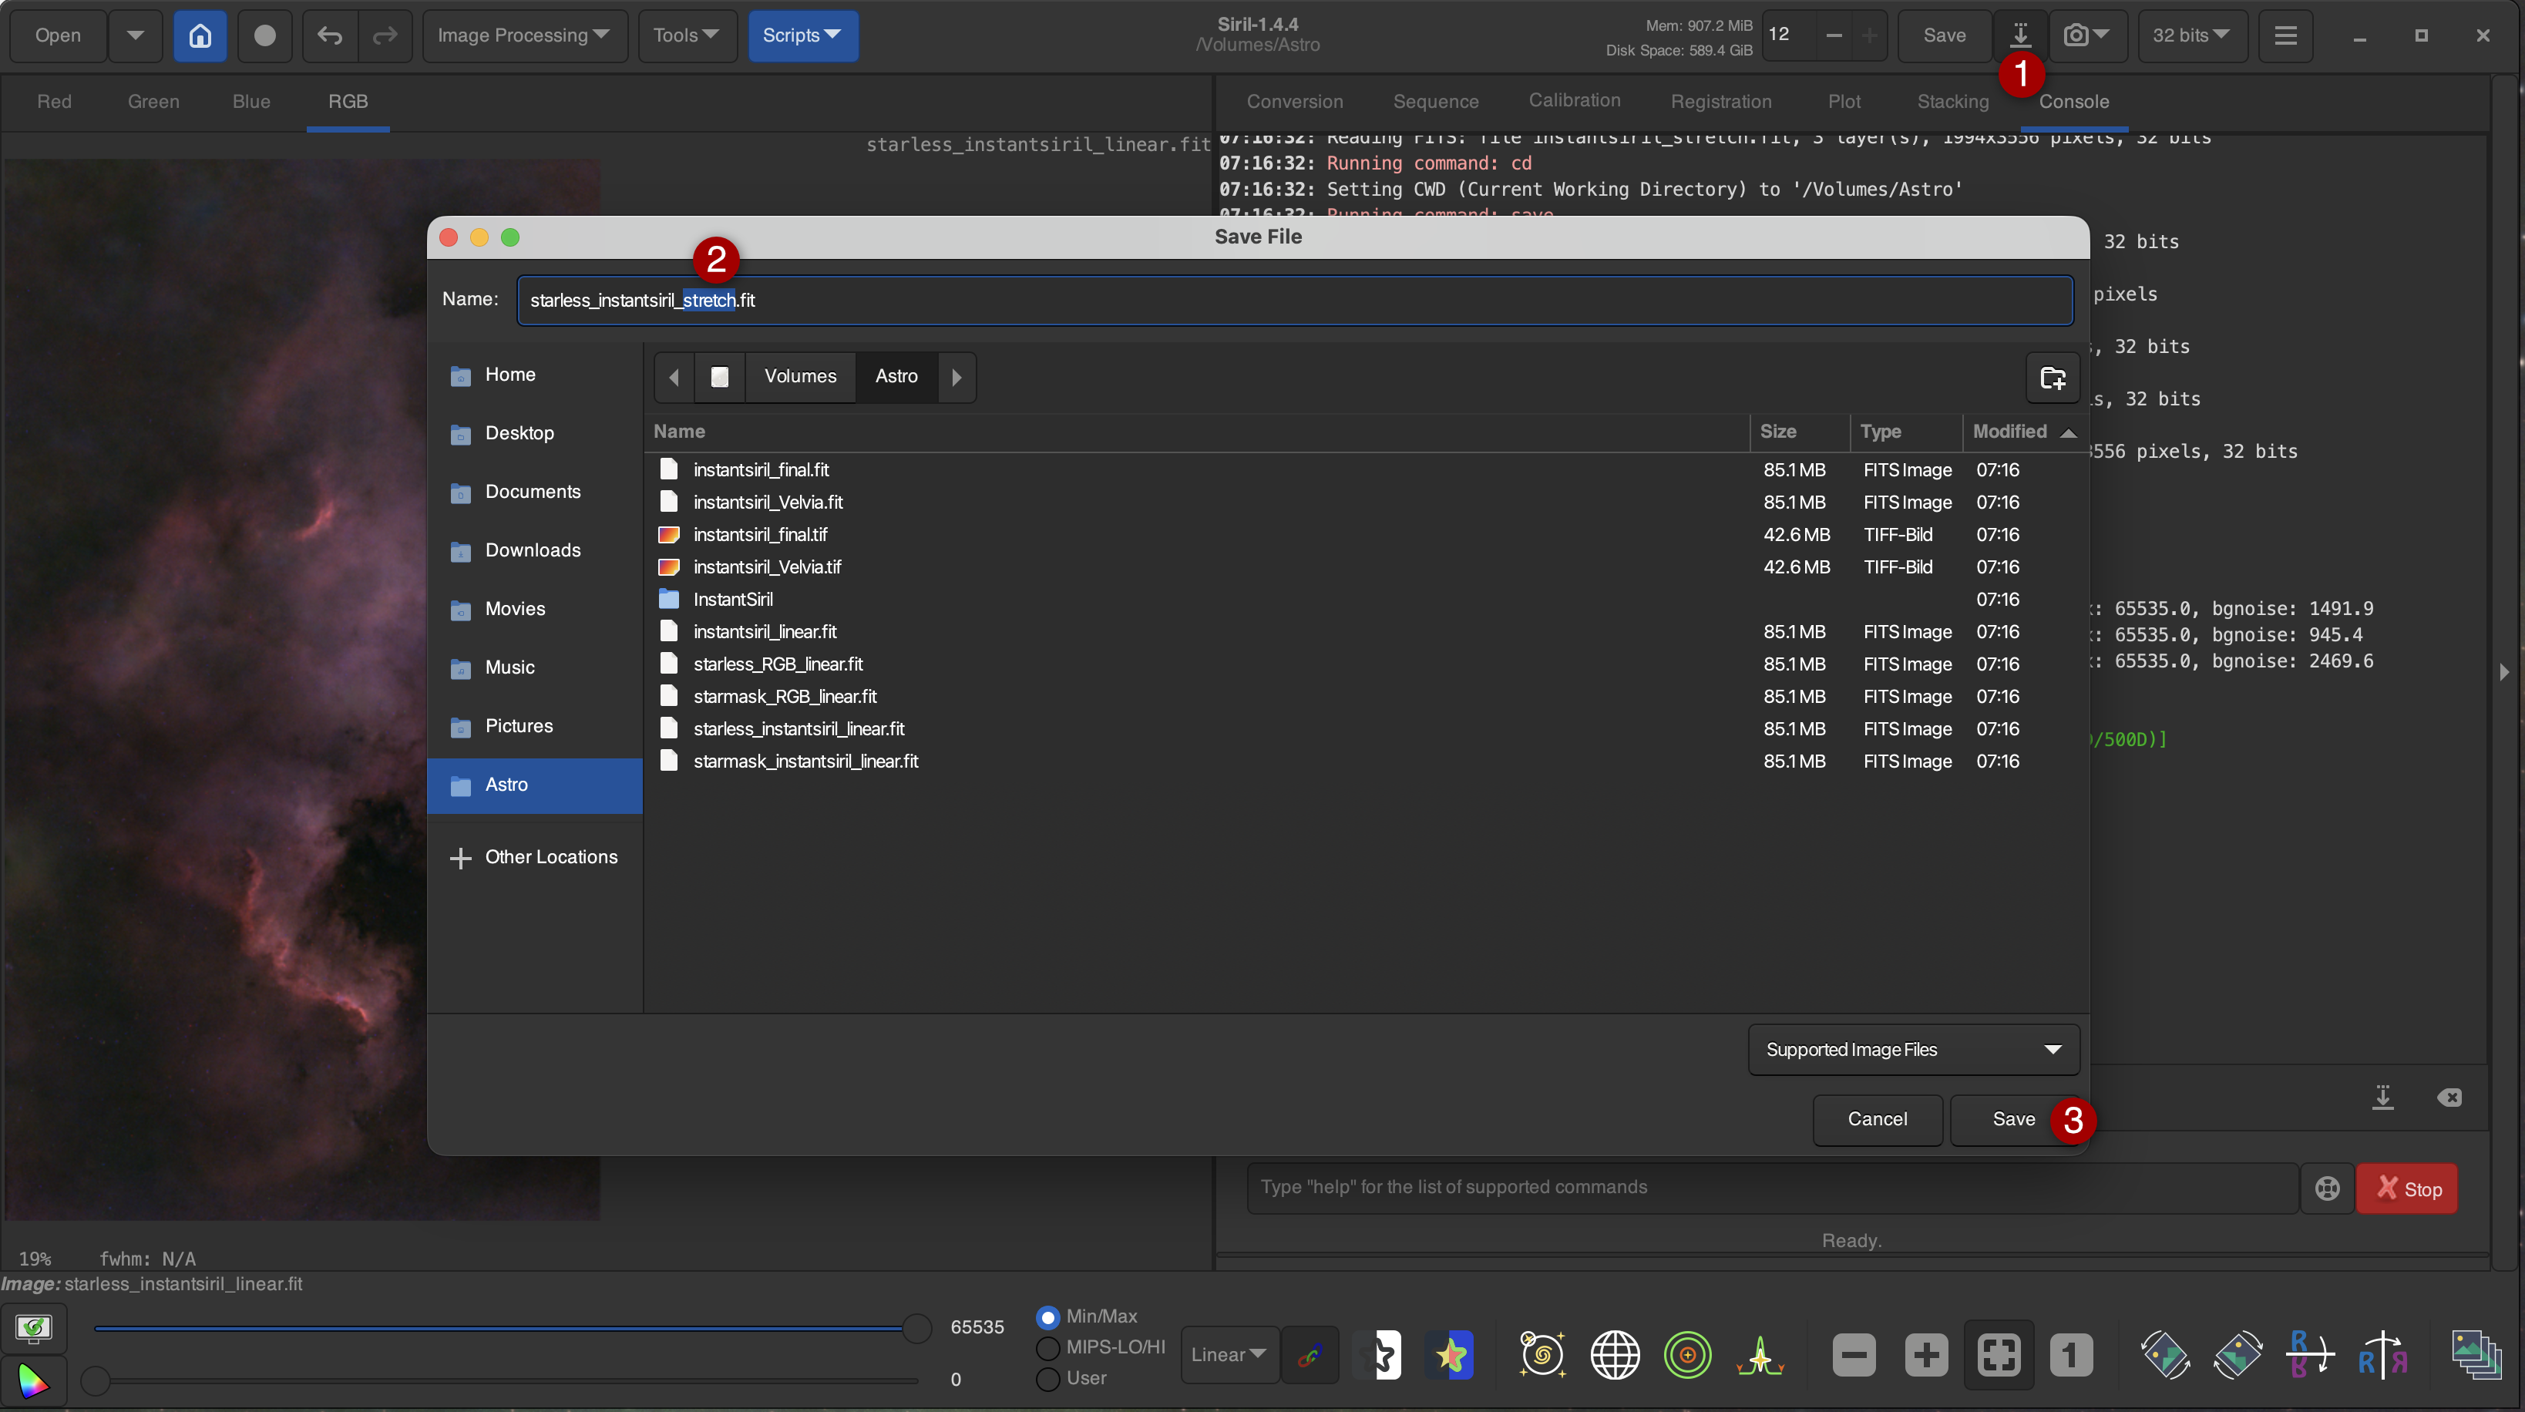Switch to the Stacking tab
2525x1412 pixels.
coord(1952,102)
